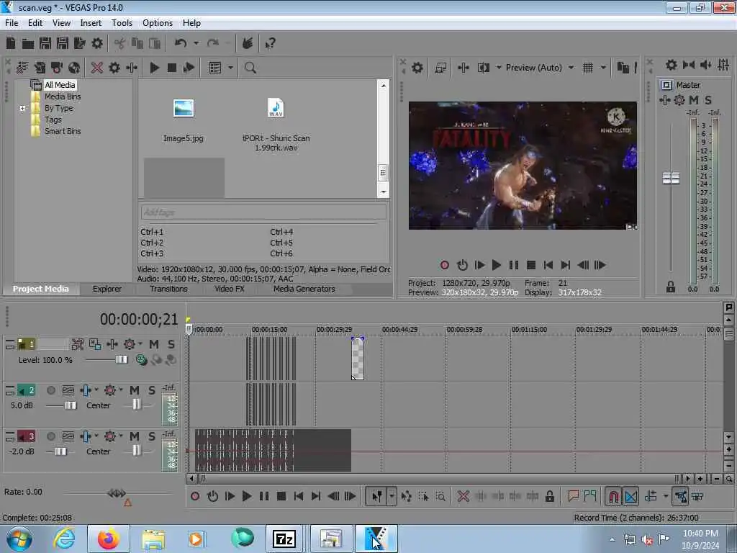Switch to the Media Generators tab
Screen dimensions: 737x553
(304, 289)
